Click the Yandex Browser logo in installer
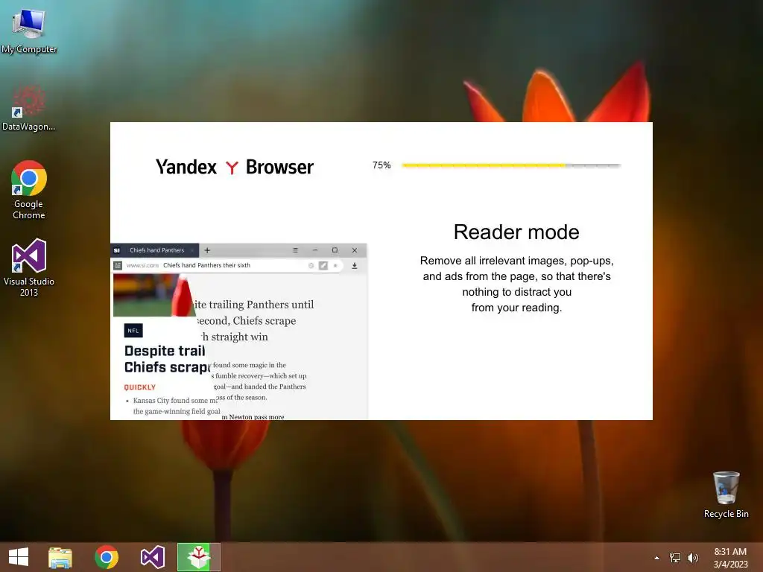 235,167
